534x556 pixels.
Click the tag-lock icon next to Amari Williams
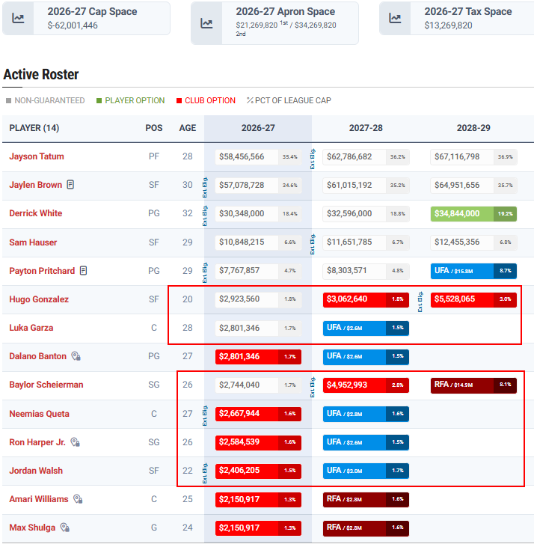point(78,499)
